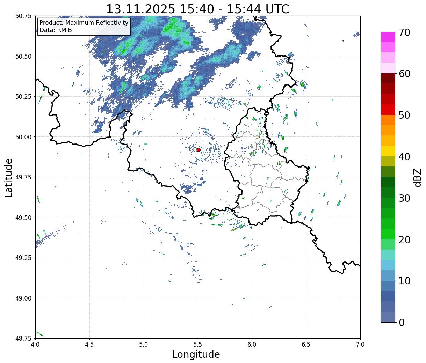426x363 pixels.
Task: Click the 'Data: RMIB' label
Action: point(56,30)
